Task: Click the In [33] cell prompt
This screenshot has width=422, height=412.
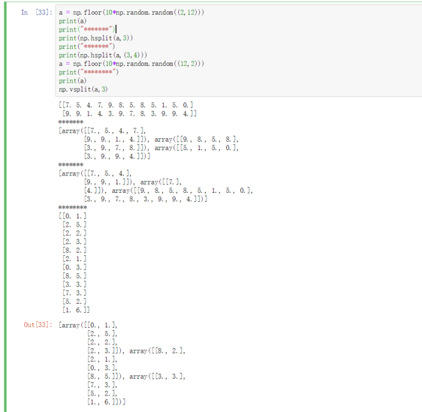Action: (37, 12)
